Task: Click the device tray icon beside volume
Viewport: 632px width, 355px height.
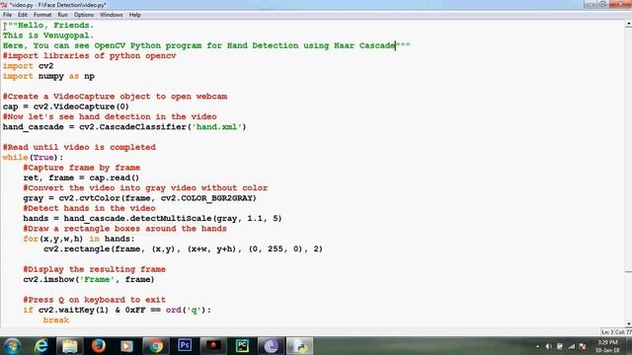Action: 560,346
